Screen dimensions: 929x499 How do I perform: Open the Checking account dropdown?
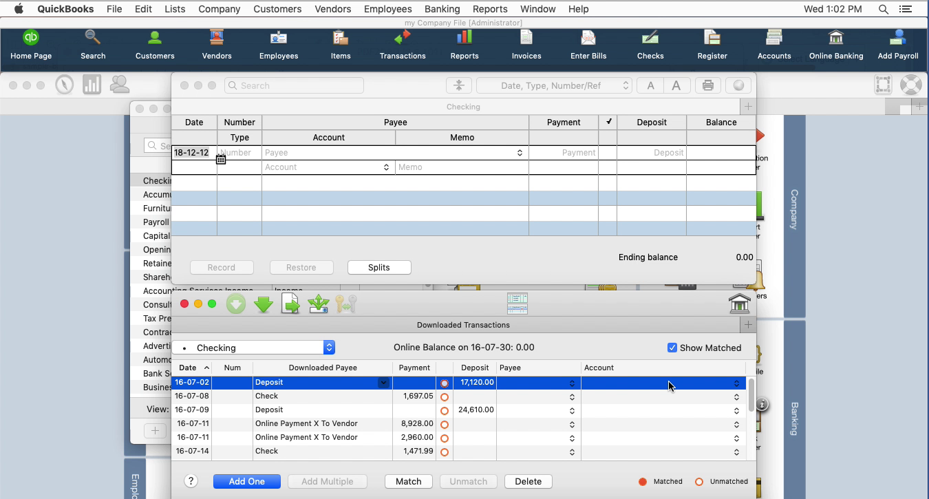point(253,348)
